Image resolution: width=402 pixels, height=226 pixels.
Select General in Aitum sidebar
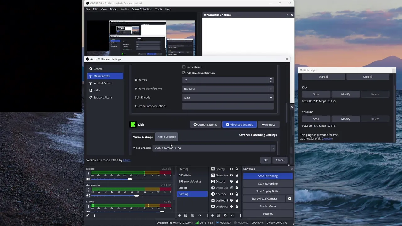point(105,69)
